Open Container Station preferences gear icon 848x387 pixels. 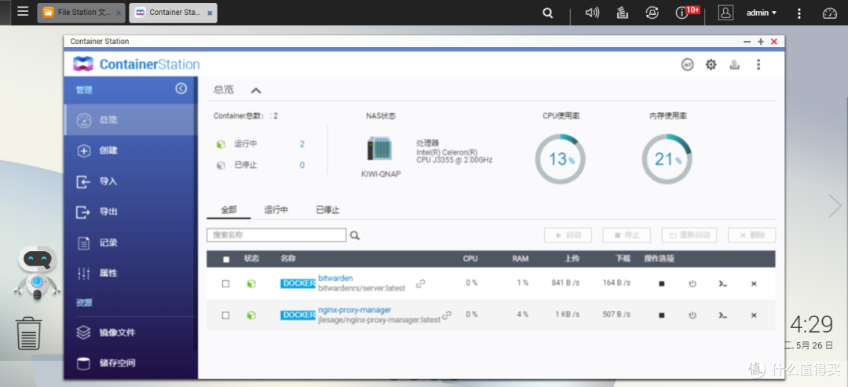[x=711, y=64]
